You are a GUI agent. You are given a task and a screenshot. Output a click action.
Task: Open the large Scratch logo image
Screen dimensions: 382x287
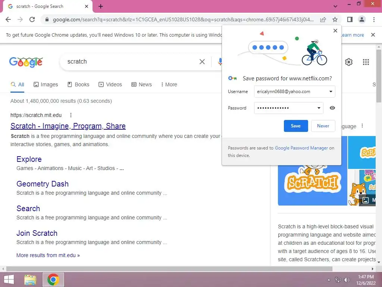312,185
